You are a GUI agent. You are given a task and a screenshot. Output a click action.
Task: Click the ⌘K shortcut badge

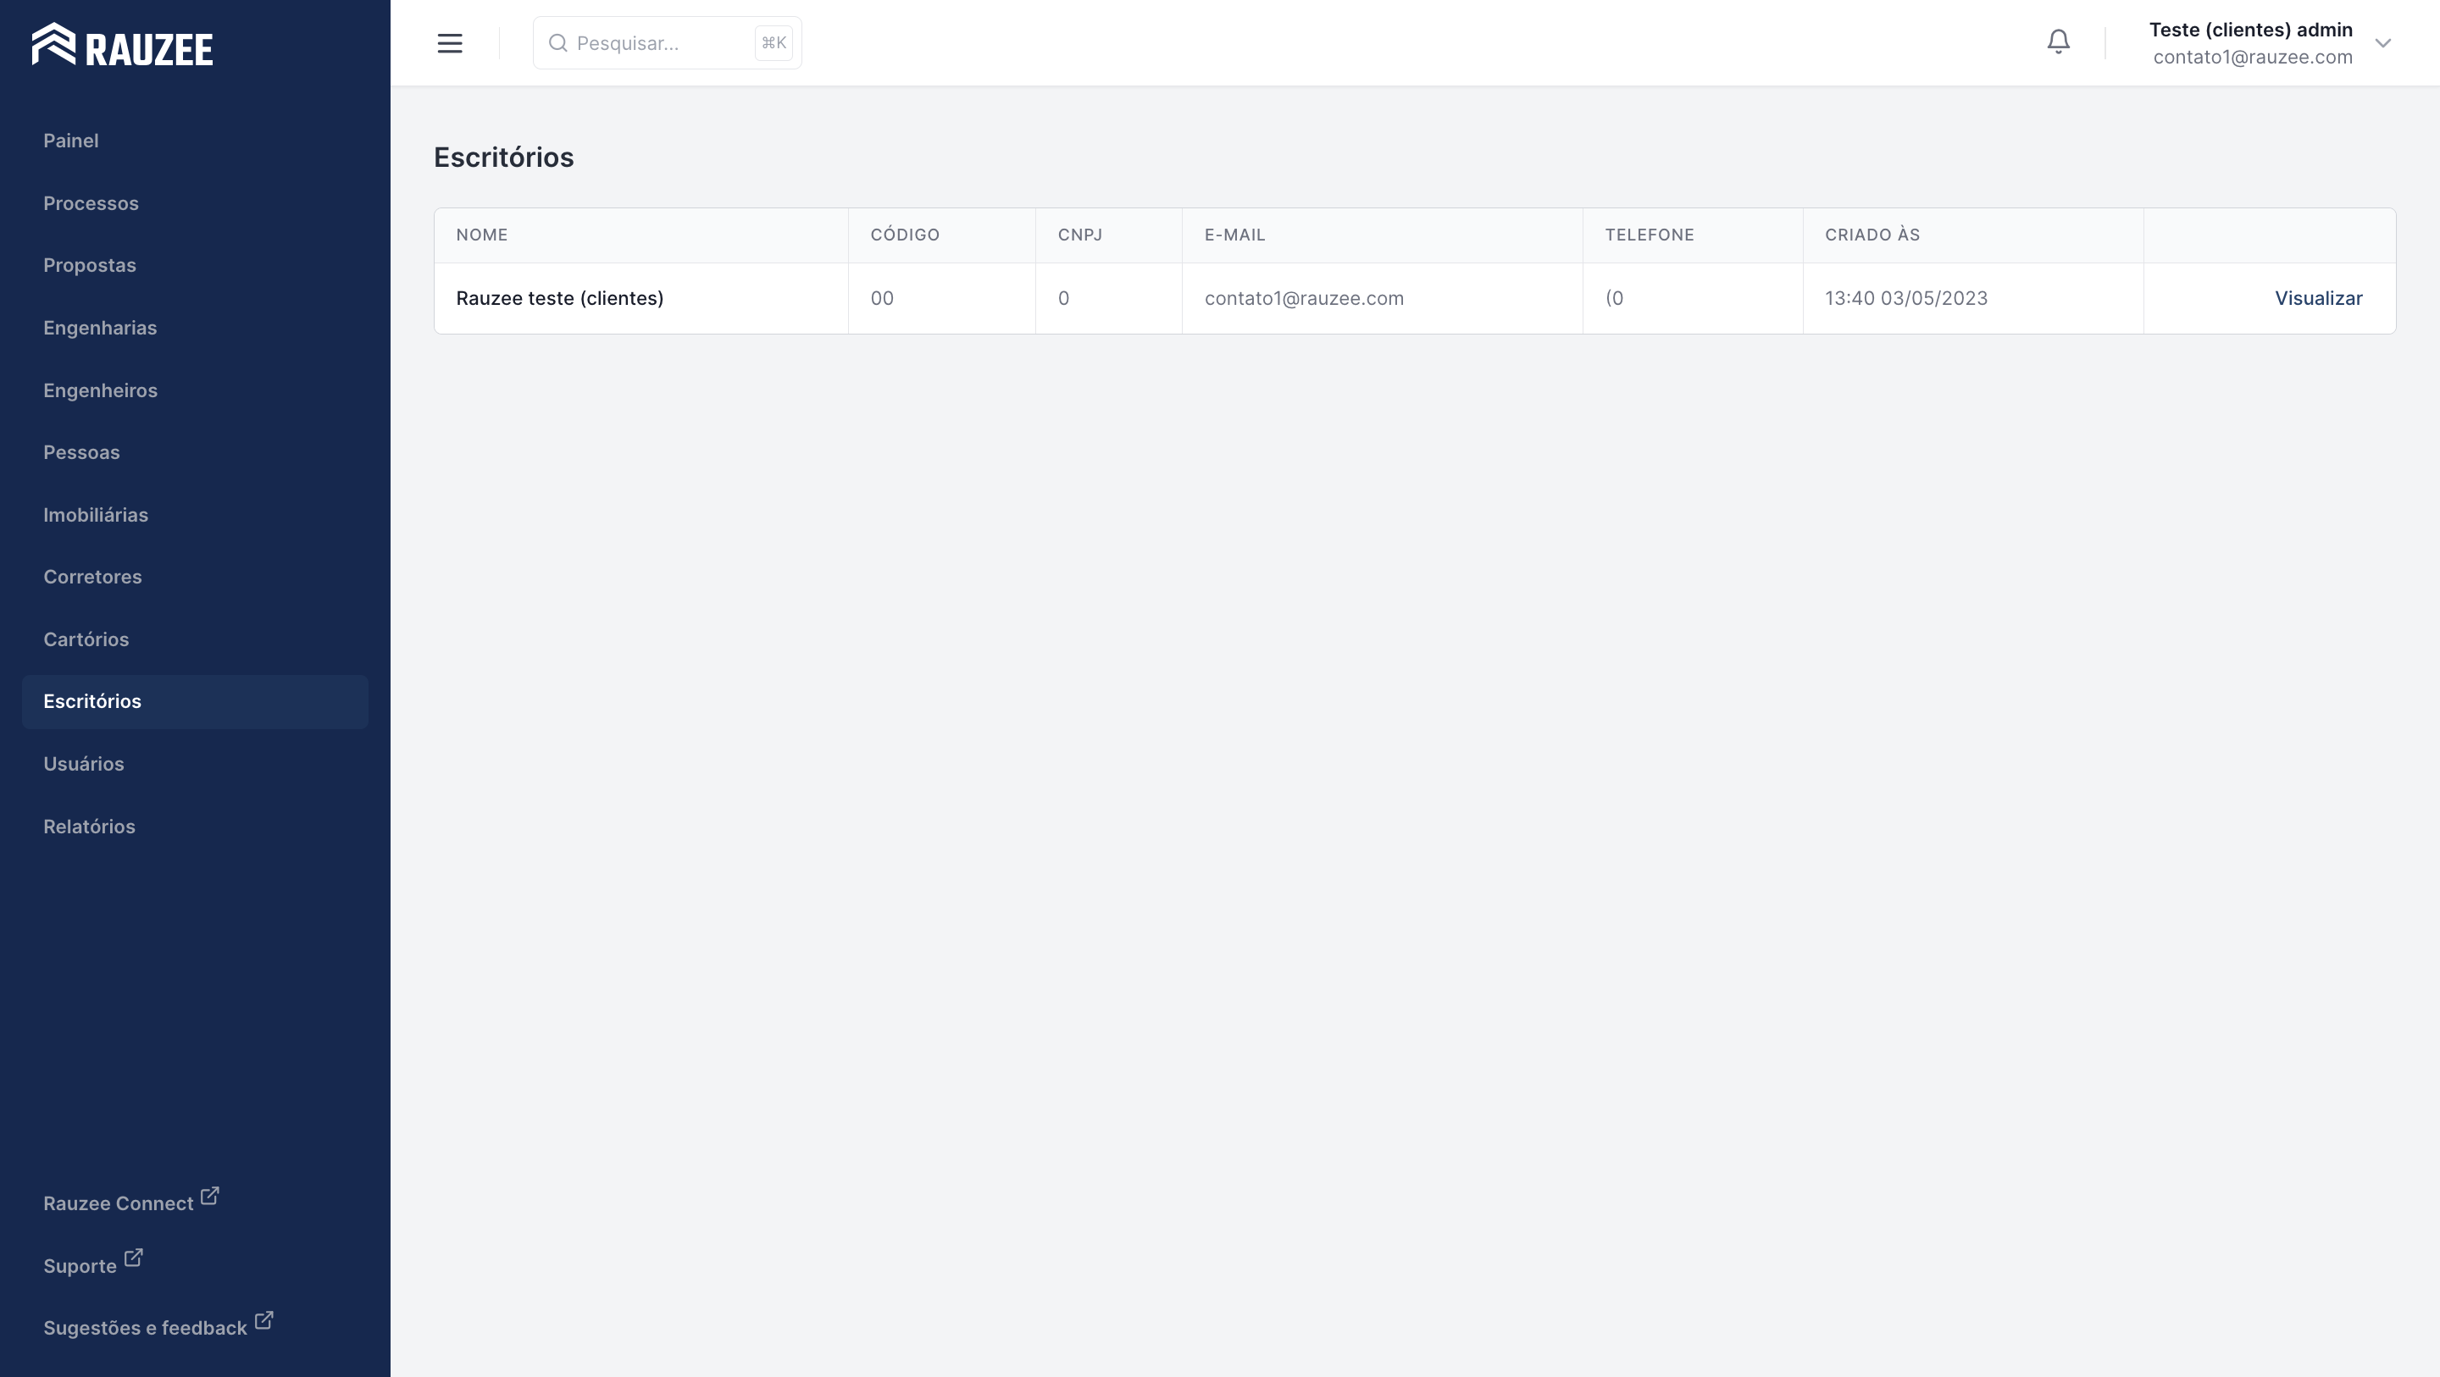(774, 43)
